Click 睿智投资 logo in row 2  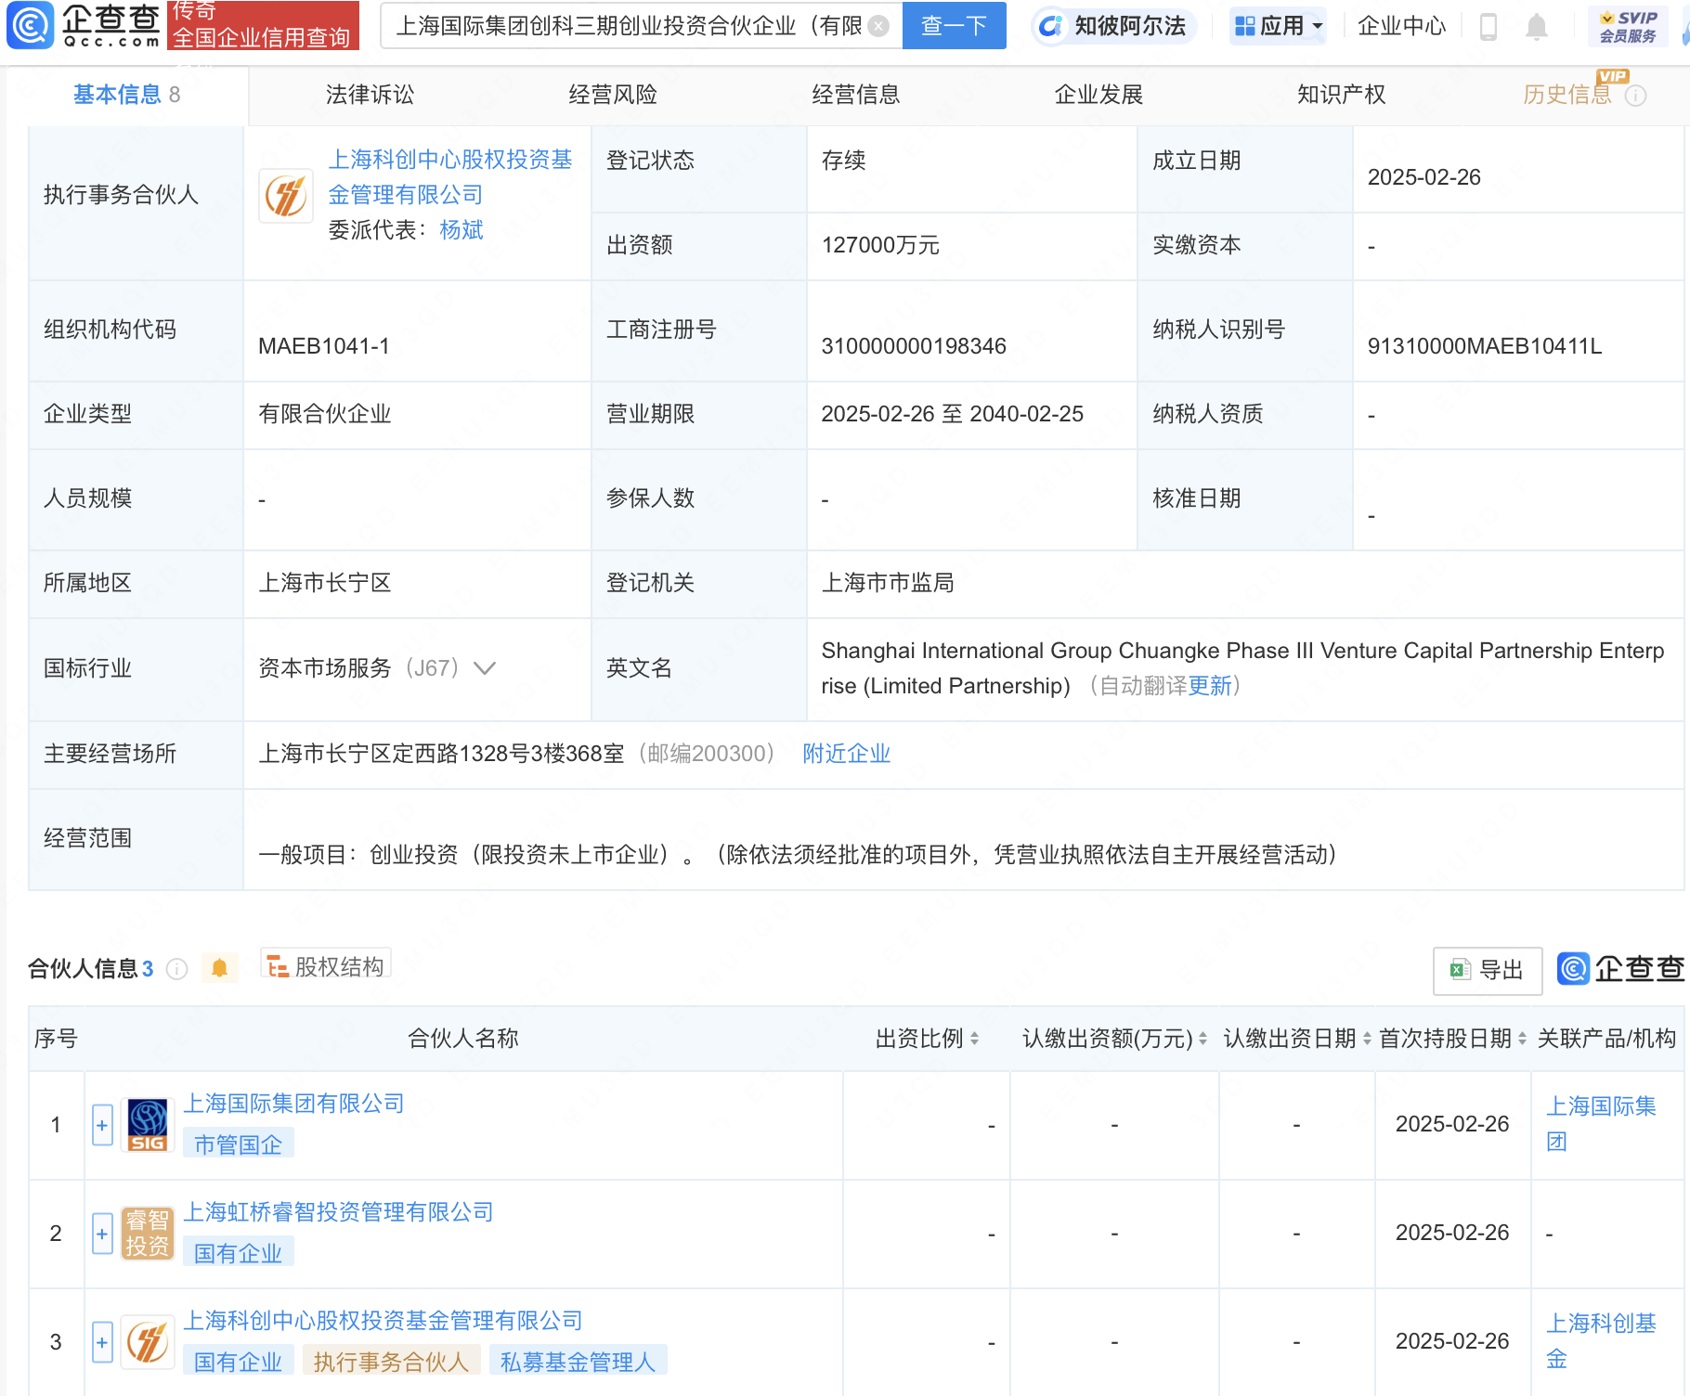tap(148, 1234)
